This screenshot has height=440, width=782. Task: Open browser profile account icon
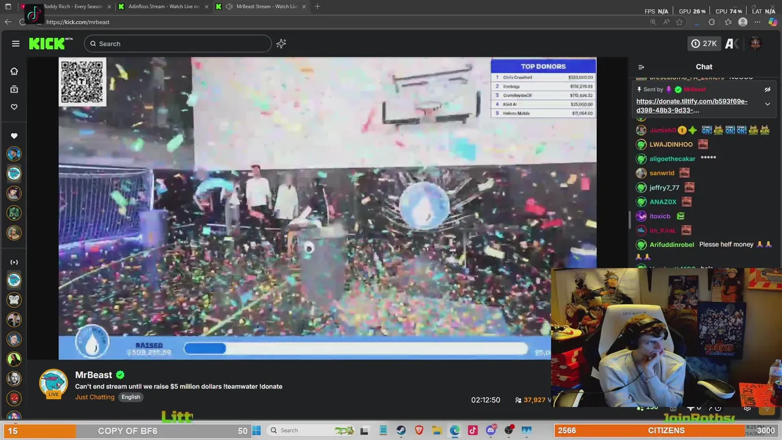pos(743,22)
